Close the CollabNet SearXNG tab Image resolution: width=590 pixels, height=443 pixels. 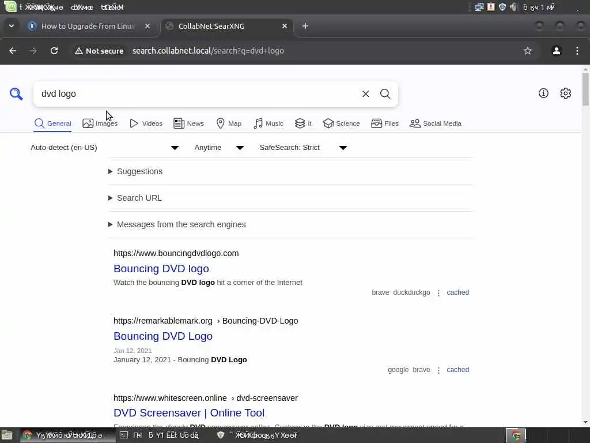[285, 26]
